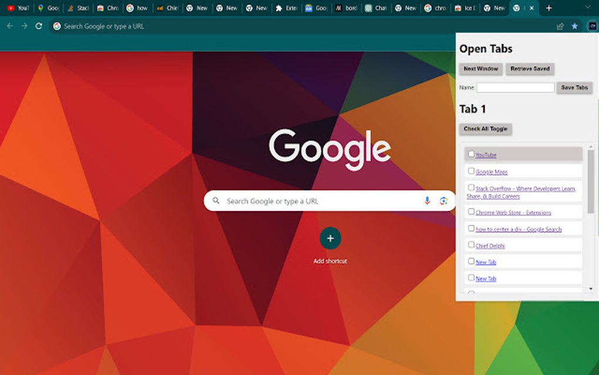The image size is (599, 375).
Task: Click the Add shortcut plus icon
Action: click(330, 239)
